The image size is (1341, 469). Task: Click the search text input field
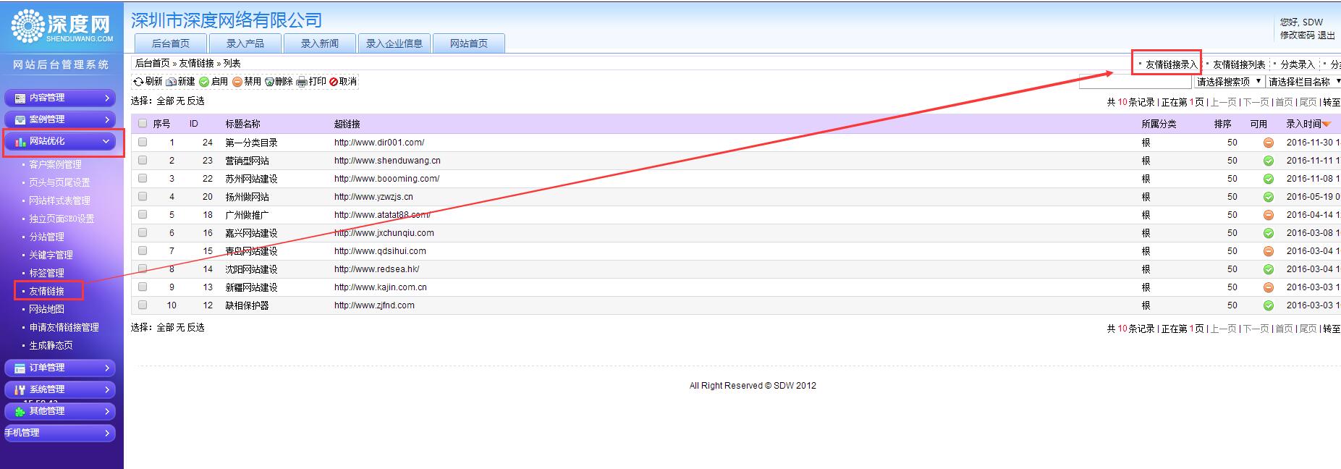[1134, 82]
